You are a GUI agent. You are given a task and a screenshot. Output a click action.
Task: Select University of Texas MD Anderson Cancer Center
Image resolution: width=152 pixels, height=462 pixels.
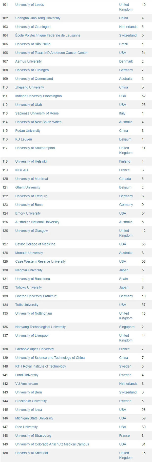[x=51, y=53]
